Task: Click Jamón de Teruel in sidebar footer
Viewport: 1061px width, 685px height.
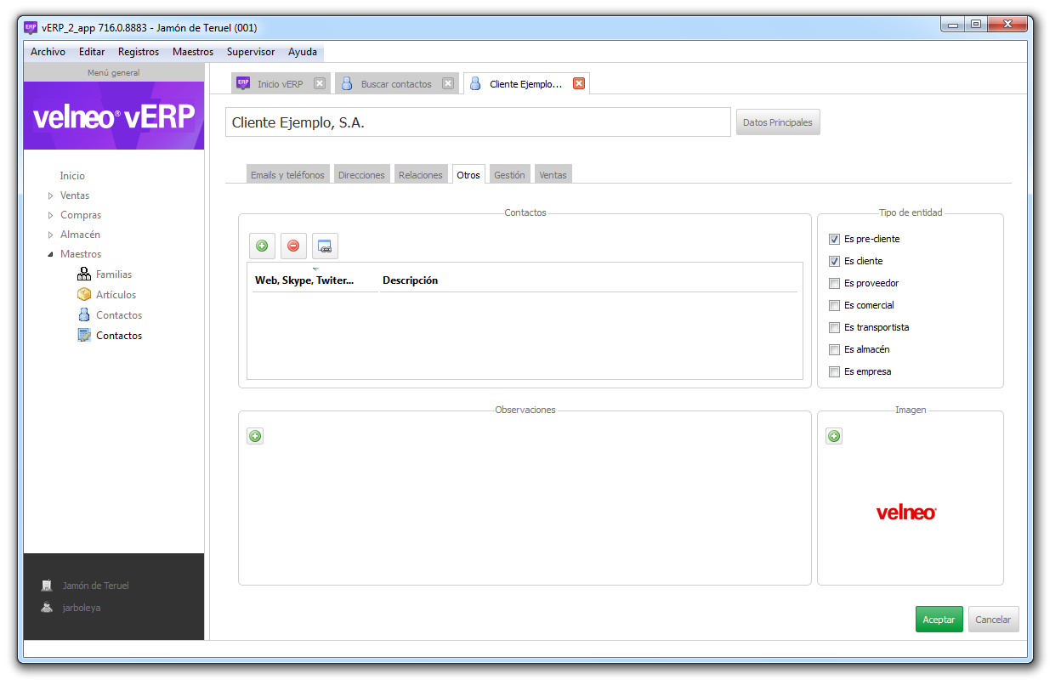Action: tap(96, 586)
